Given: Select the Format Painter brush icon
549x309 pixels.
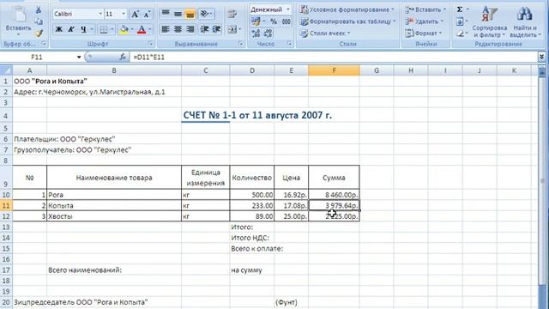Looking at the screenshot, I should [39, 33].
